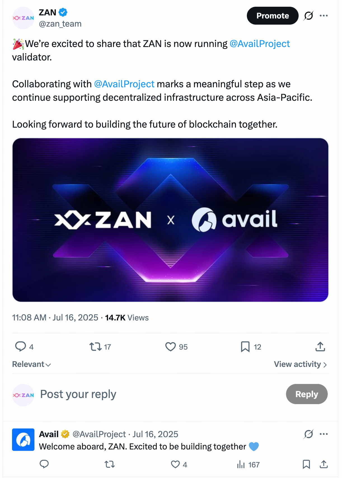Share the main post via upload icon
This screenshot has width=342, height=478.
pos(320,347)
